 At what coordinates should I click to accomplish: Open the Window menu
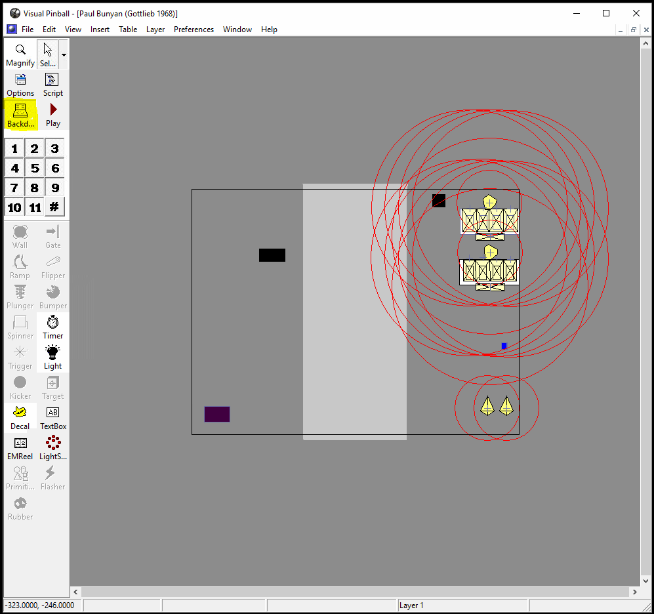[237, 30]
